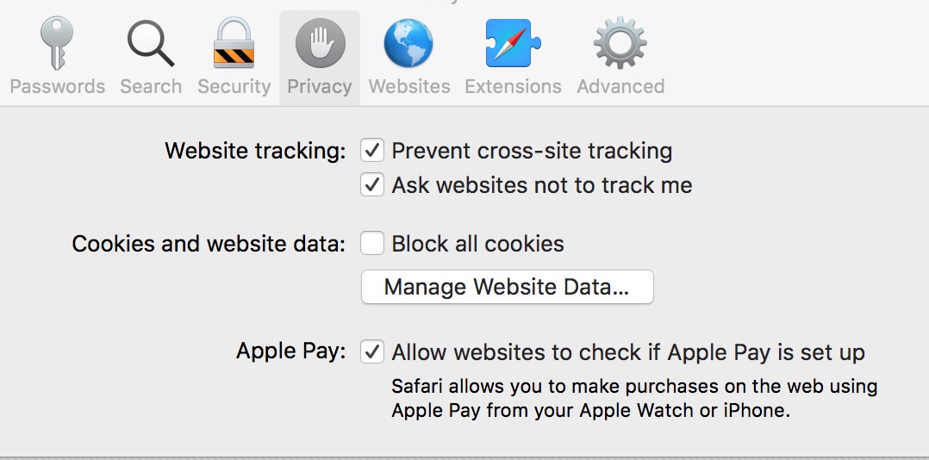Click the 'Block all cookies' label text
929x460 pixels.
(477, 244)
